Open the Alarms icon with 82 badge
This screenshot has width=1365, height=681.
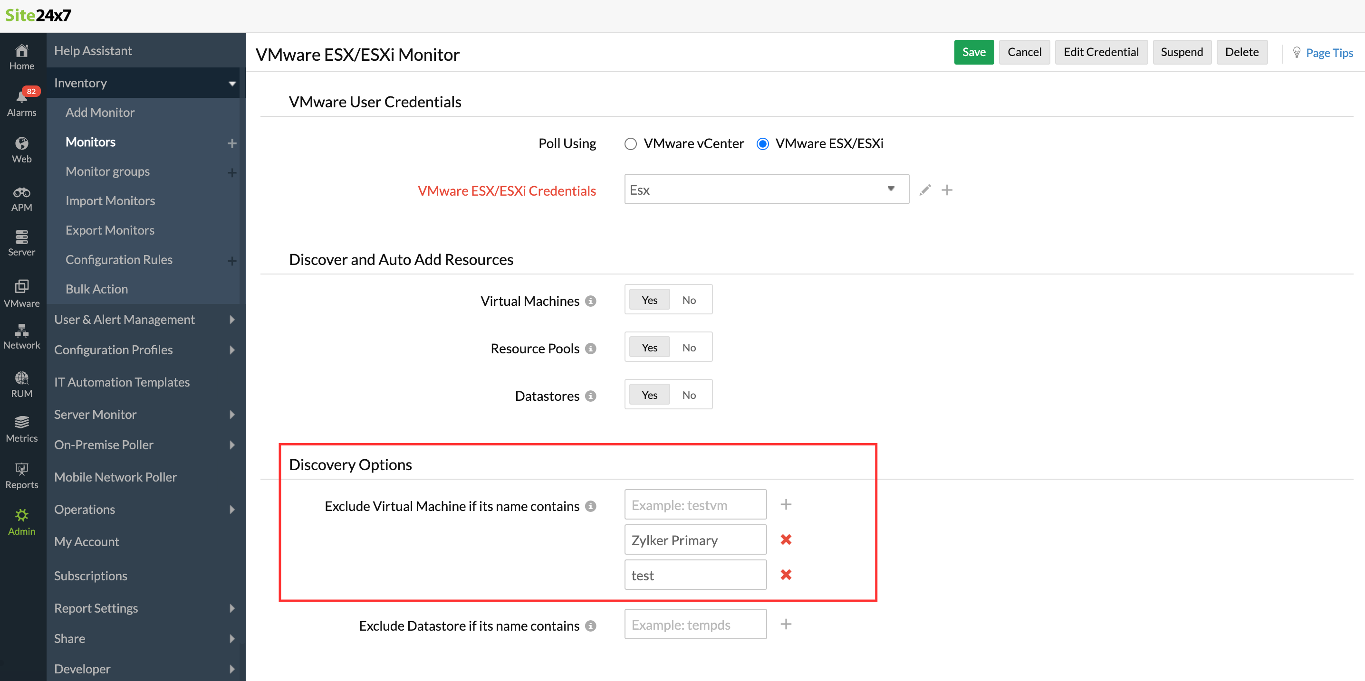pyautogui.click(x=22, y=102)
